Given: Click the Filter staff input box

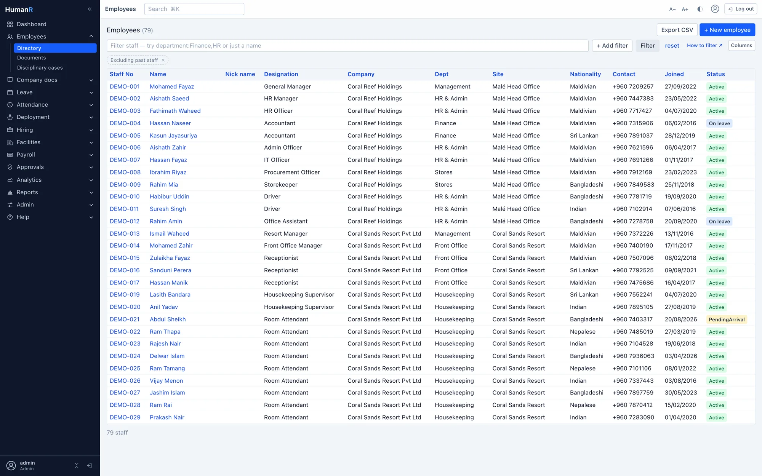Looking at the screenshot, I should 347,46.
